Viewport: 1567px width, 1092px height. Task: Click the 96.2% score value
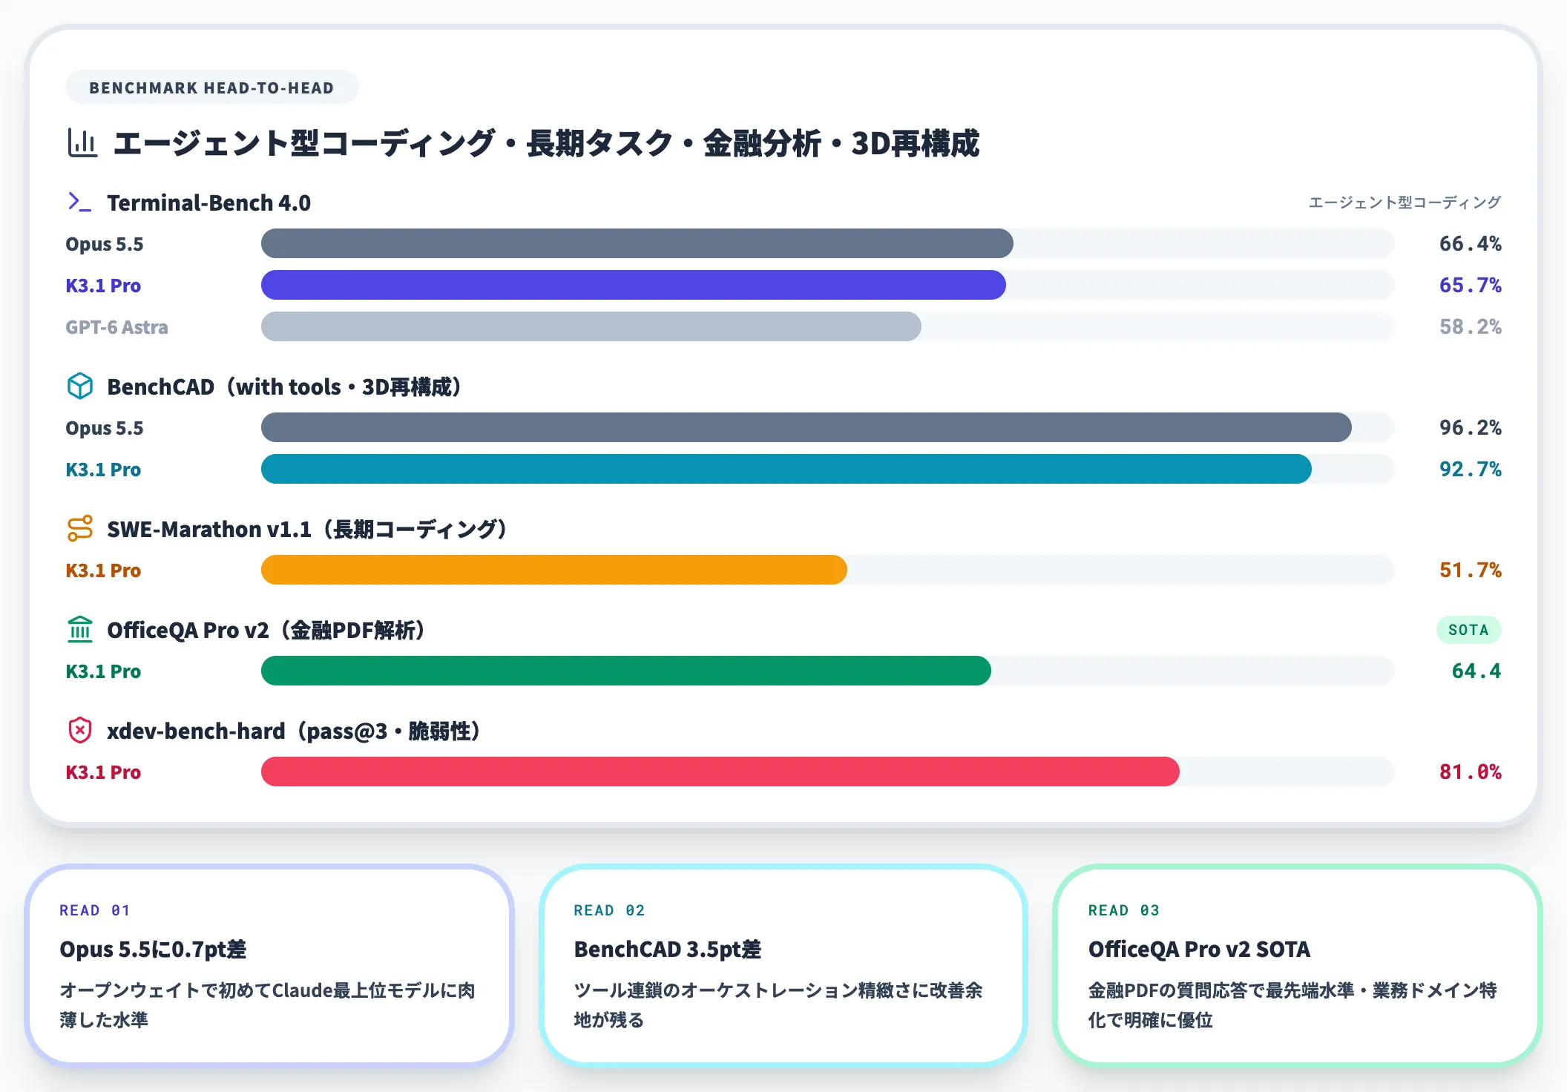[x=1470, y=427]
